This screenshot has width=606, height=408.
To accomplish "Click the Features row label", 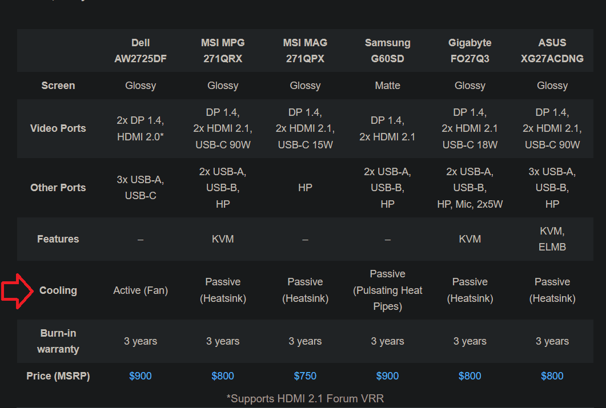I will coord(58,239).
